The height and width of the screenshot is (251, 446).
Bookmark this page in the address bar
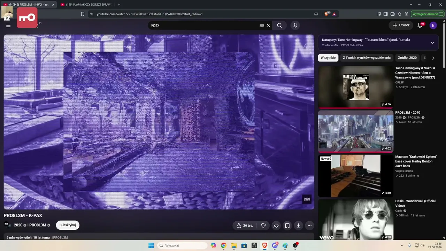pyautogui.click(x=83, y=14)
